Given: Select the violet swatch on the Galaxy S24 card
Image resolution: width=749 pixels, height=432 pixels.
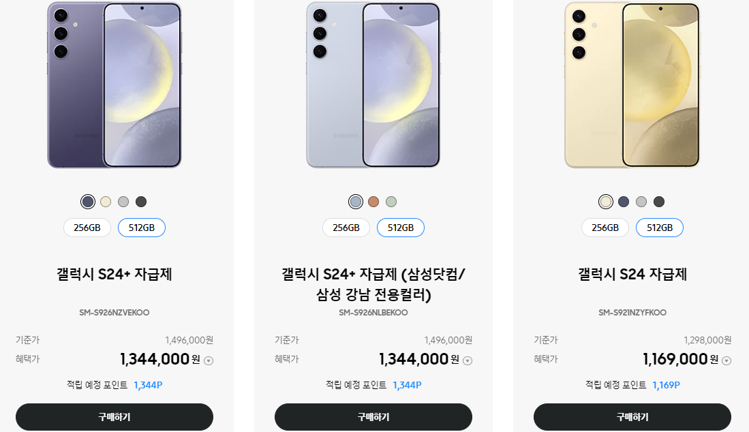Looking at the screenshot, I should (624, 202).
